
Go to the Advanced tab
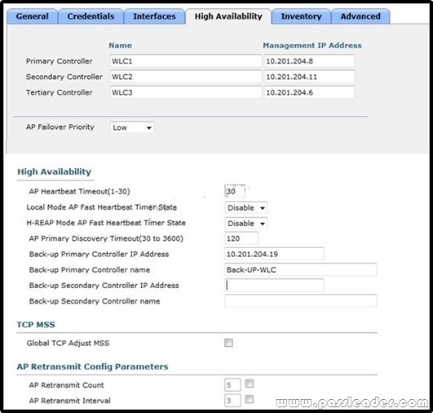coord(360,16)
